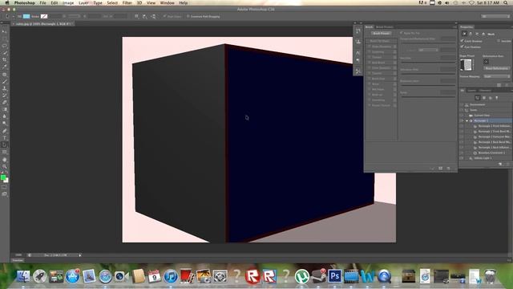Select Brush Tip Shape option
The width and height of the screenshot is (513, 289).
[x=379, y=41]
